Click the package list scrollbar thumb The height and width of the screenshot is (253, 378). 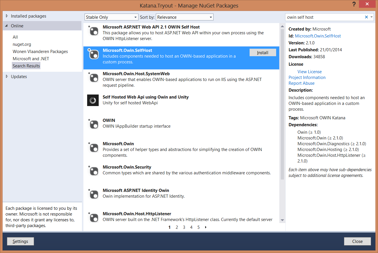click(x=282, y=104)
